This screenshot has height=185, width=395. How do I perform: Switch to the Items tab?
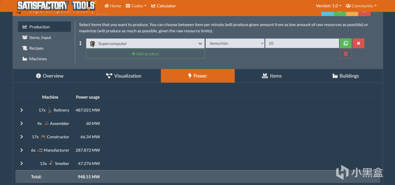pyautogui.click(x=272, y=76)
